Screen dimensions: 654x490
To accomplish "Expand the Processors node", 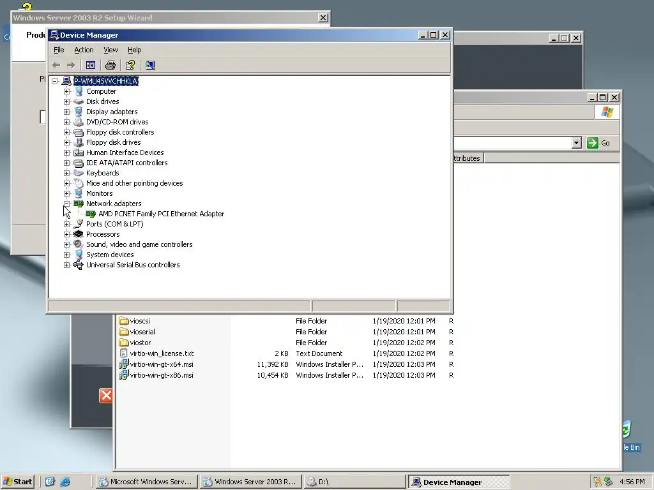I will (66, 234).
